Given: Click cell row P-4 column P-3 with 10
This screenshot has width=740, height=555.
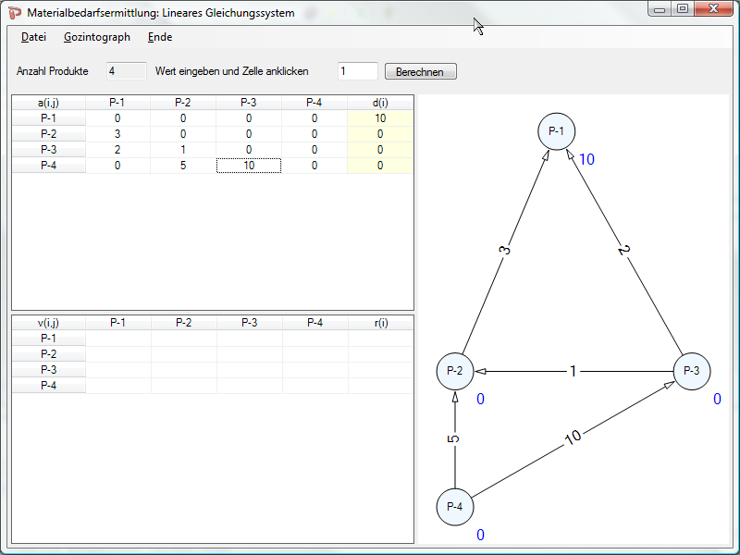Looking at the screenshot, I should point(249,166).
